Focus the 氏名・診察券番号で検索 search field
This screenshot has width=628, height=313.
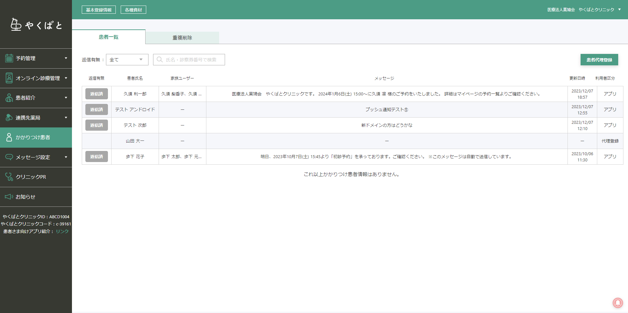(x=189, y=59)
